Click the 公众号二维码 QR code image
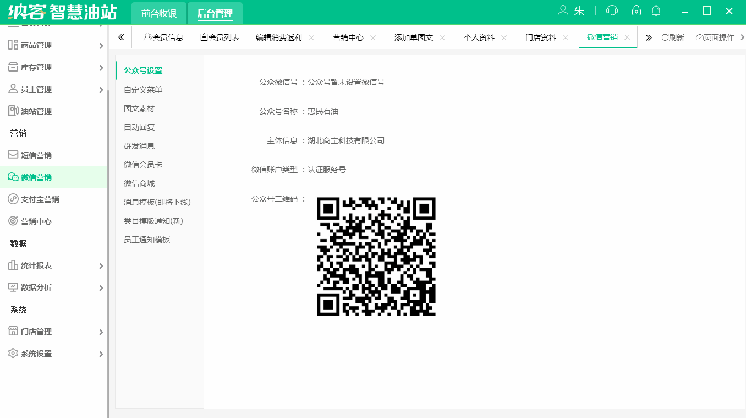Image resolution: width=746 pixels, height=418 pixels. (x=376, y=256)
